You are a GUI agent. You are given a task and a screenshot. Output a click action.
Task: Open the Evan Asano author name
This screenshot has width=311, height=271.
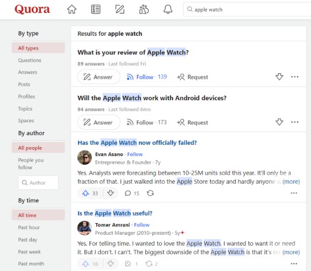(x=109, y=155)
